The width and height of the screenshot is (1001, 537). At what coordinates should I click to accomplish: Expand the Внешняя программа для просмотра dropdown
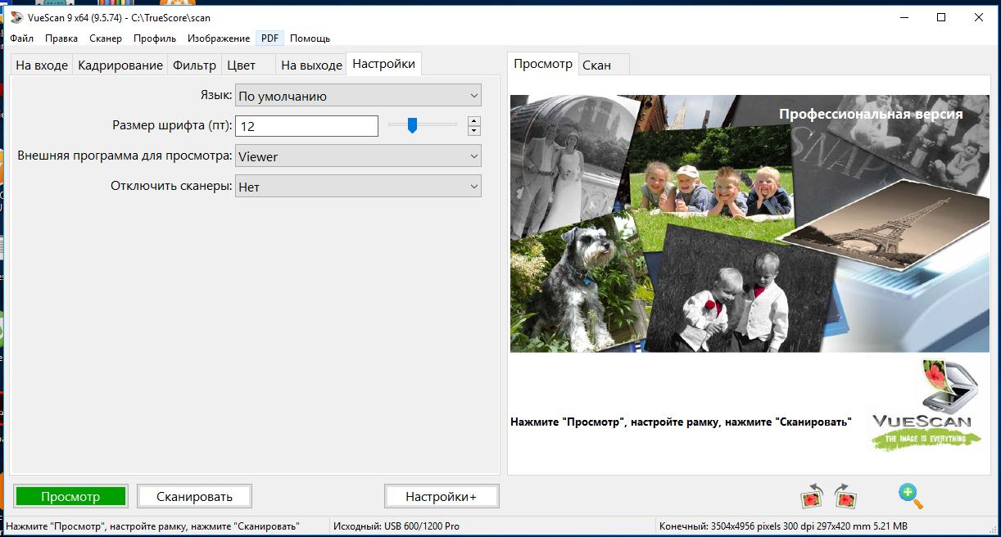358,156
